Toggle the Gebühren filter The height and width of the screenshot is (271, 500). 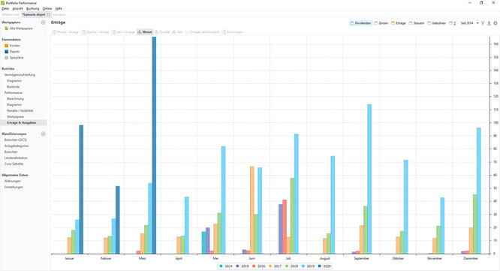tap(436, 23)
